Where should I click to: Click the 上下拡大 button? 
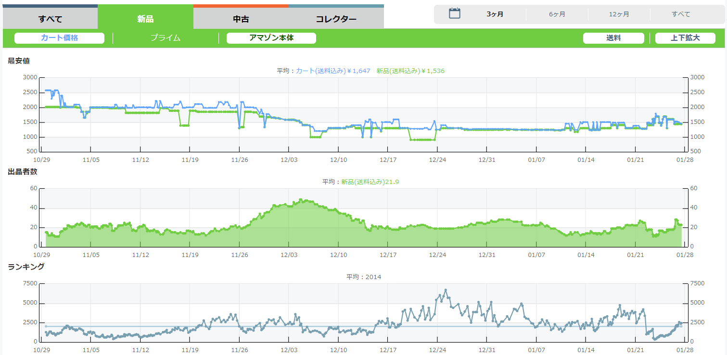coord(685,38)
